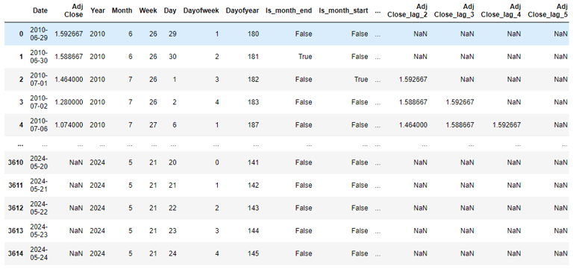Select row index 3614
The height and width of the screenshot is (269, 573).
(16, 253)
